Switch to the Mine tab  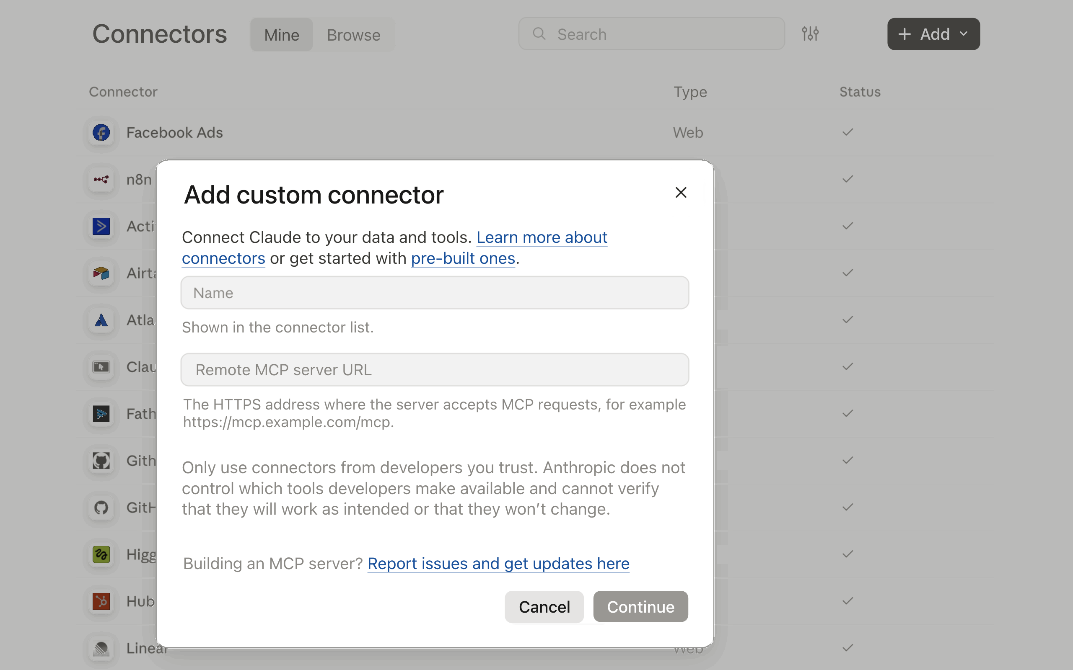pyautogui.click(x=282, y=35)
